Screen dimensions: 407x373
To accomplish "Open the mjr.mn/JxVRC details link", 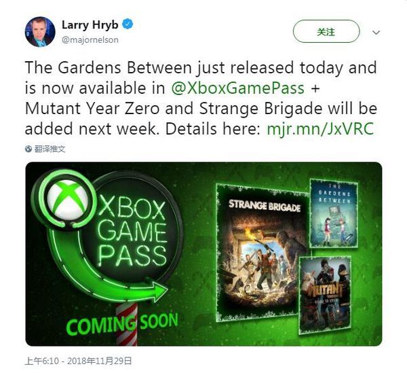I will 321,128.
